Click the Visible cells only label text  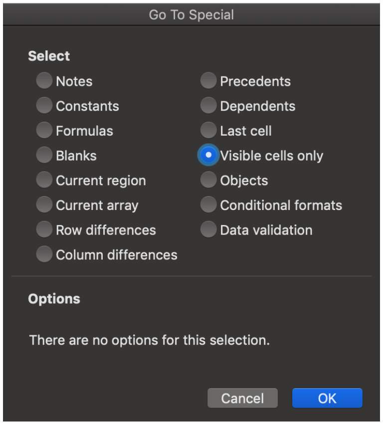click(x=272, y=156)
